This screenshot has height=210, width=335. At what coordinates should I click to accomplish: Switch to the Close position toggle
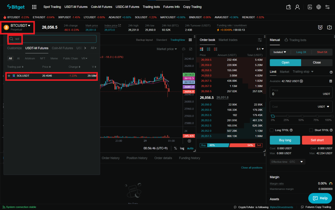point(317,62)
